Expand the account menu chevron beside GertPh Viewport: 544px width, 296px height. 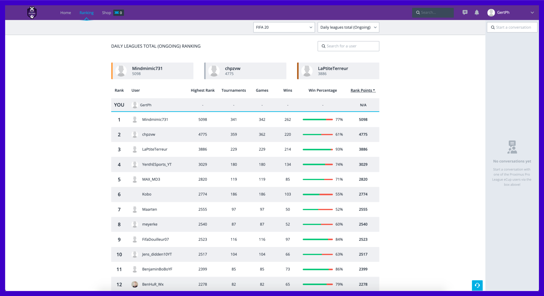532,12
